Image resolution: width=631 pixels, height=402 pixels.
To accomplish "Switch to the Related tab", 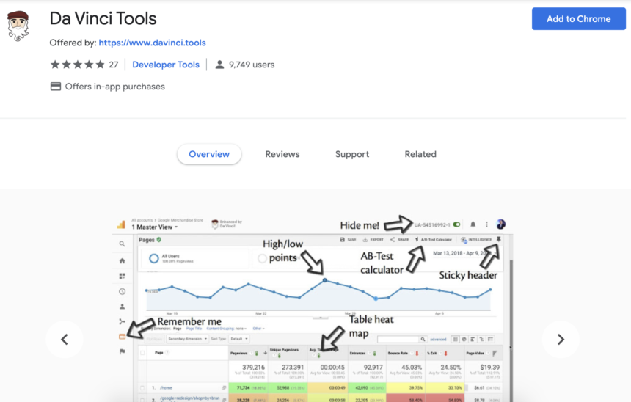I will click(x=420, y=154).
